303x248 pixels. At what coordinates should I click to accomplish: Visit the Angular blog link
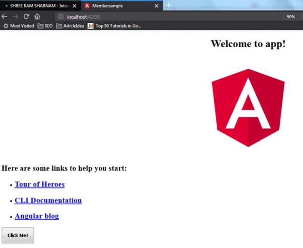pos(37,216)
